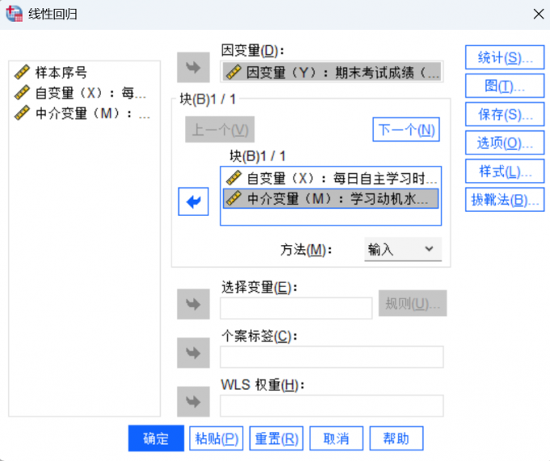Open 选项(O)... dialog
This screenshot has height=461, width=550.
pyautogui.click(x=505, y=143)
